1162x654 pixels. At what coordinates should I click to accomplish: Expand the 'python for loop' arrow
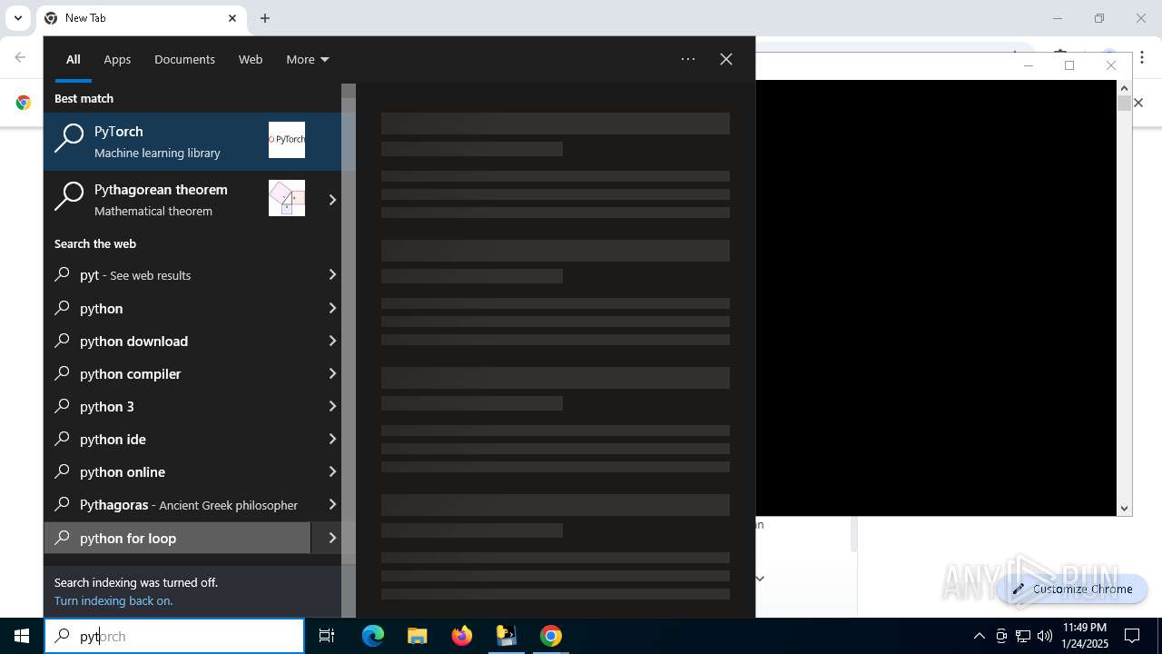click(x=332, y=538)
